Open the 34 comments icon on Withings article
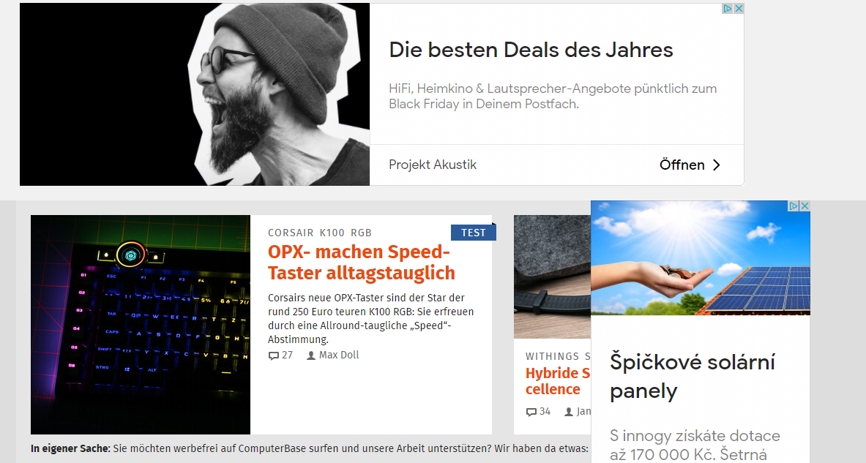 [531, 412]
